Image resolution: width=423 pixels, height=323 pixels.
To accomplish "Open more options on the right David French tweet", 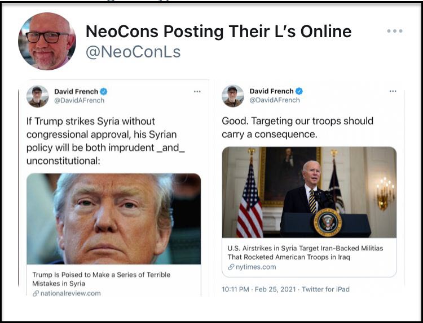I will (x=393, y=91).
